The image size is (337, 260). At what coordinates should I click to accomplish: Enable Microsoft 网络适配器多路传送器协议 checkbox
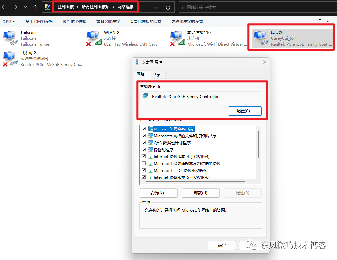click(144, 163)
